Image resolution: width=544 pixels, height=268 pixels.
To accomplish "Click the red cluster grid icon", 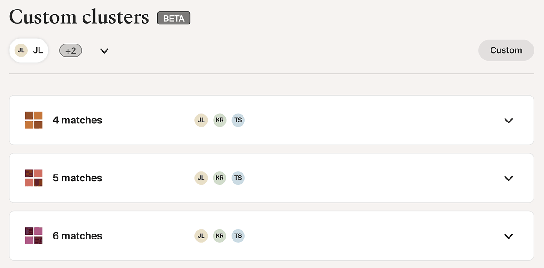I will pyautogui.click(x=34, y=178).
